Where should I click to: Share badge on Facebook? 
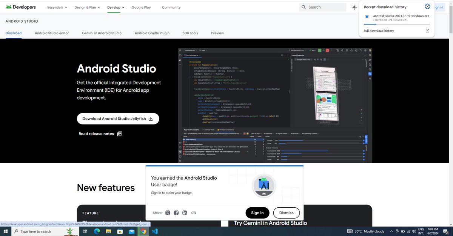(176, 213)
